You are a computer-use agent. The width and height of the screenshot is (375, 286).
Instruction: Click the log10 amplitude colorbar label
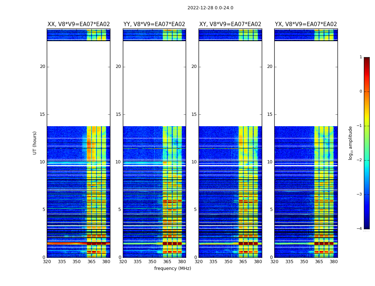(x=351, y=143)
